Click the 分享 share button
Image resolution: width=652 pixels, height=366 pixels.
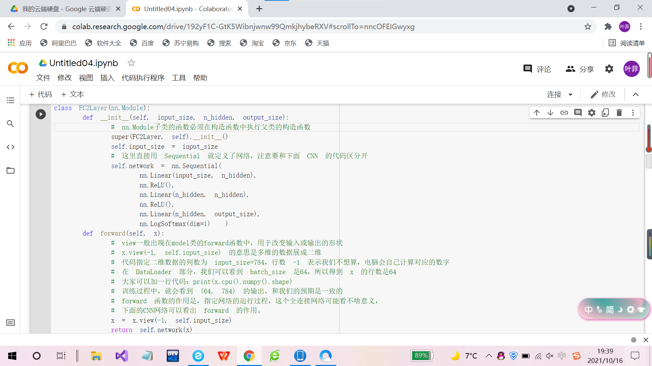[580, 69]
